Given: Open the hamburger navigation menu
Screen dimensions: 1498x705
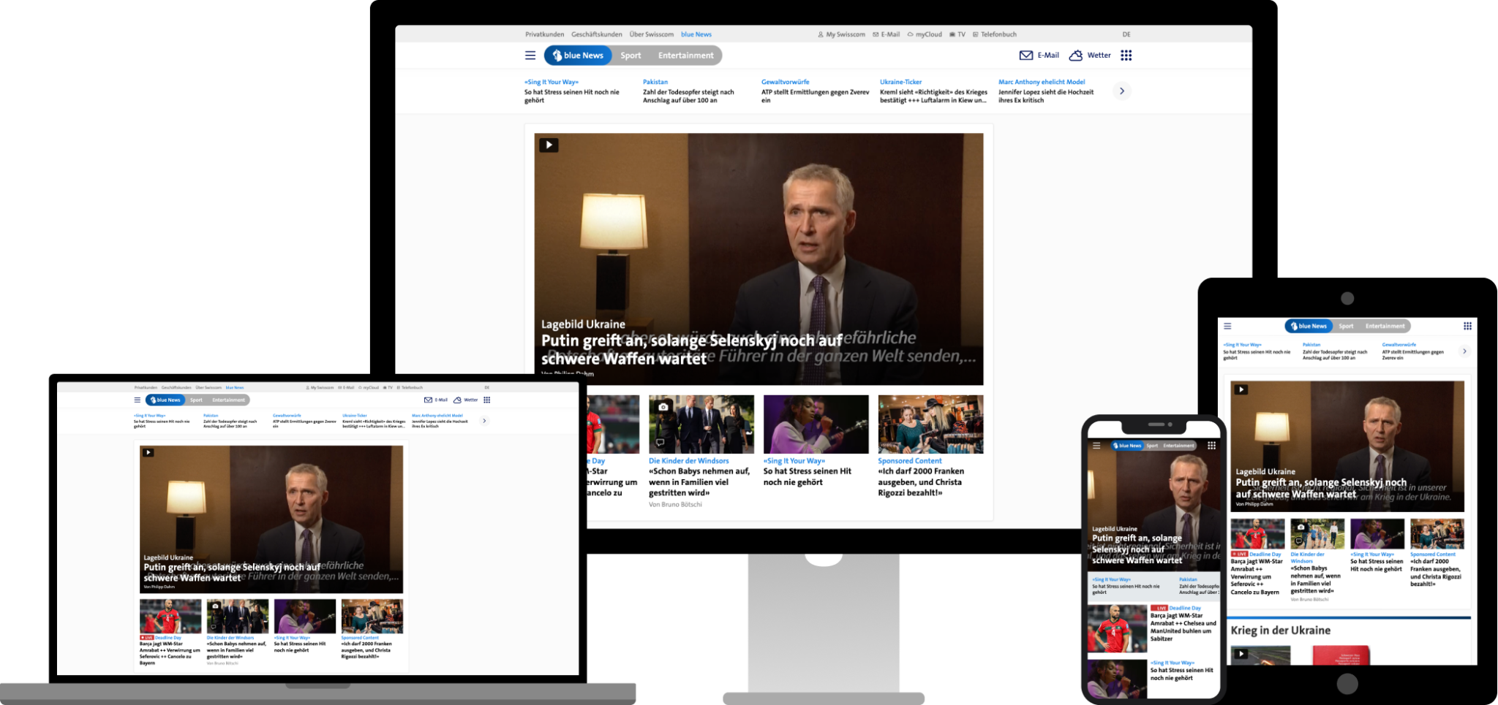Looking at the screenshot, I should pyautogui.click(x=530, y=55).
